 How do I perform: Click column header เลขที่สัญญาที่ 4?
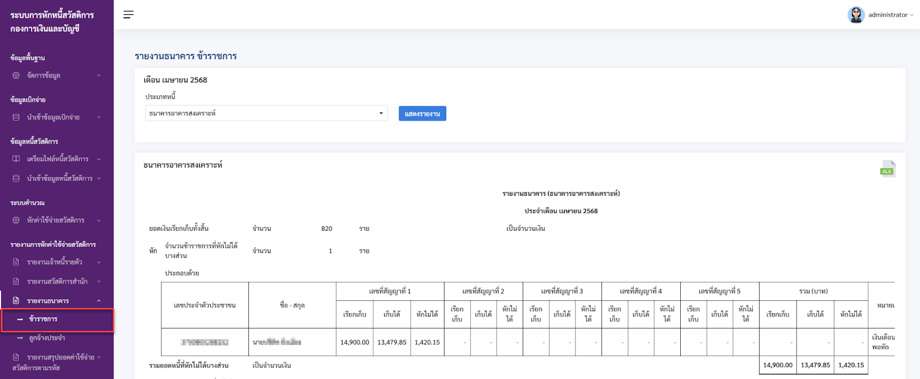[641, 291]
